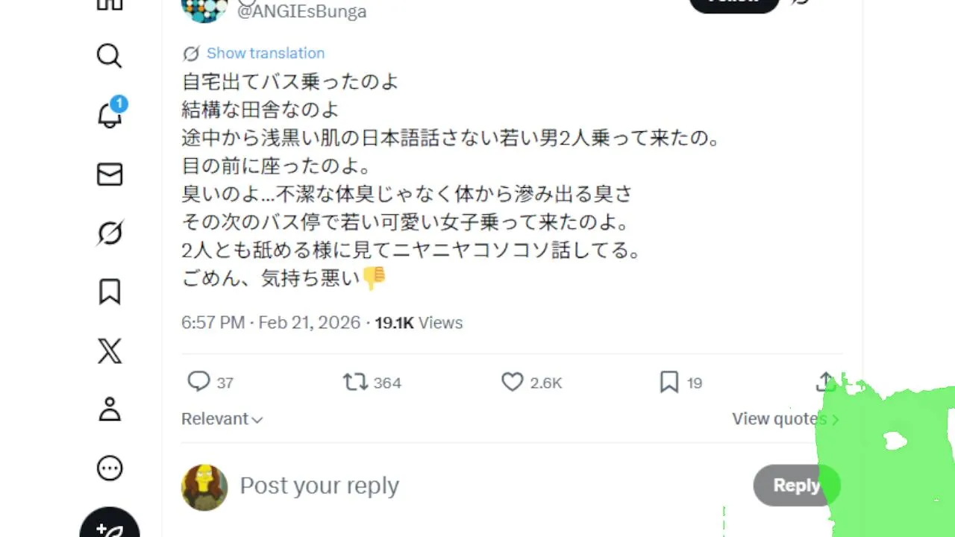Open Search from the left sidebar
The image size is (955, 537).
(110, 56)
